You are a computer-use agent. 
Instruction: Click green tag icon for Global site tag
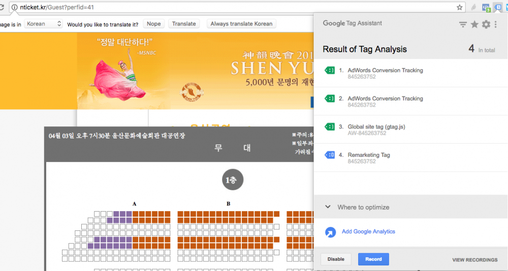point(330,126)
